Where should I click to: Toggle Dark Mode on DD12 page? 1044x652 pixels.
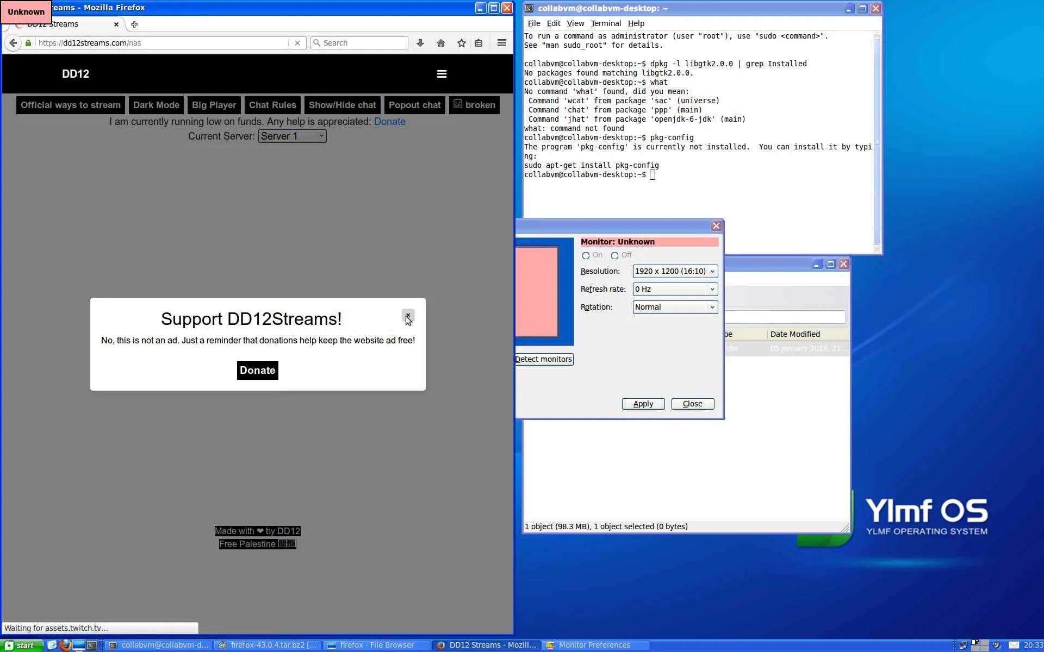point(156,105)
